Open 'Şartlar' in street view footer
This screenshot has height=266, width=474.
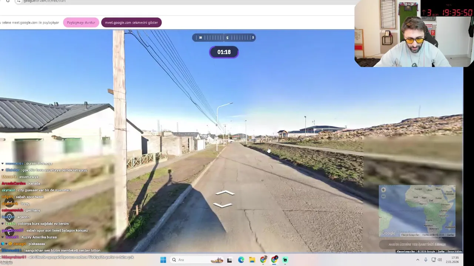(x=441, y=252)
